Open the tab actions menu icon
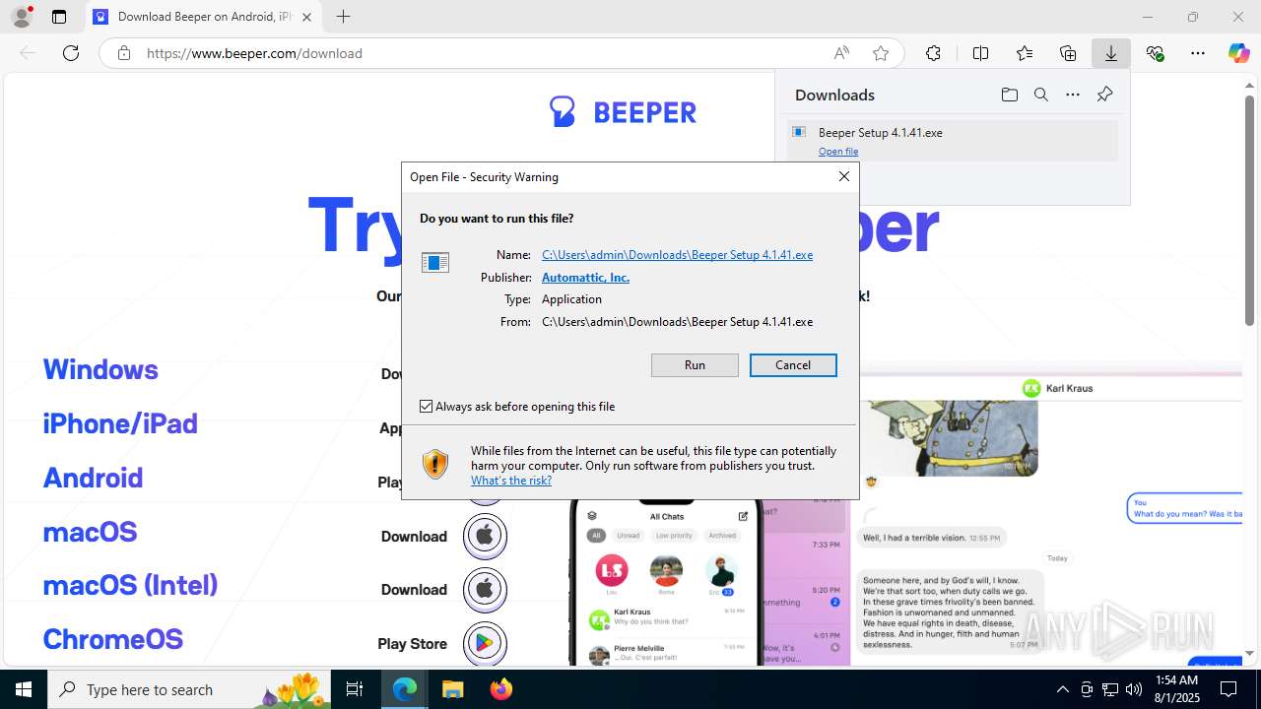Image resolution: width=1261 pixels, height=709 pixels. (x=59, y=17)
